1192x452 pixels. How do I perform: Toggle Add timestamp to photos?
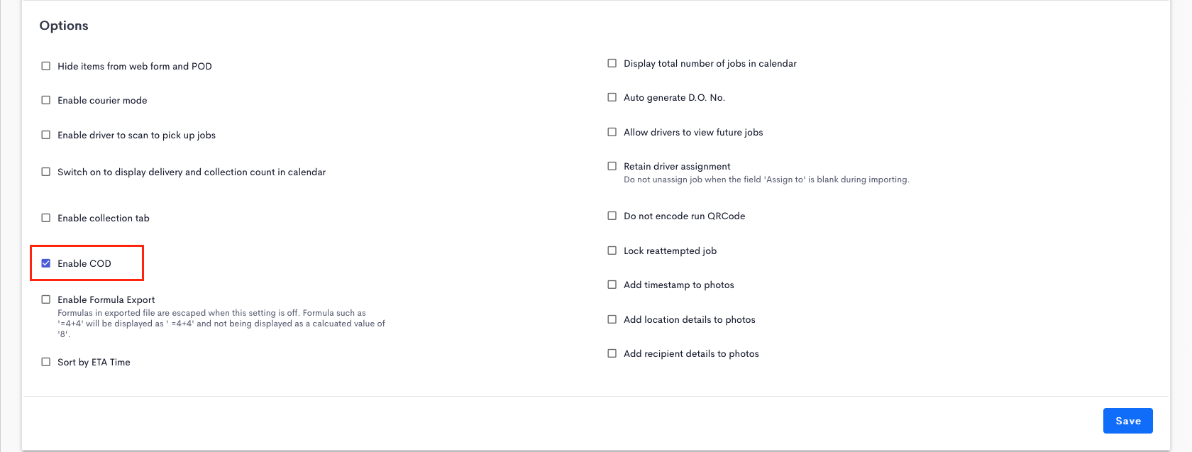(612, 285)
